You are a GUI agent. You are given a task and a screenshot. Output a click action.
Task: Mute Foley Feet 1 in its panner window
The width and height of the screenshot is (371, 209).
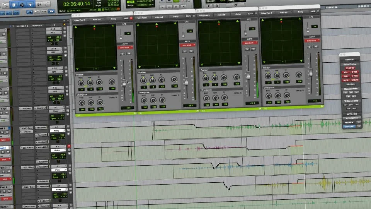tap(129, 53)
